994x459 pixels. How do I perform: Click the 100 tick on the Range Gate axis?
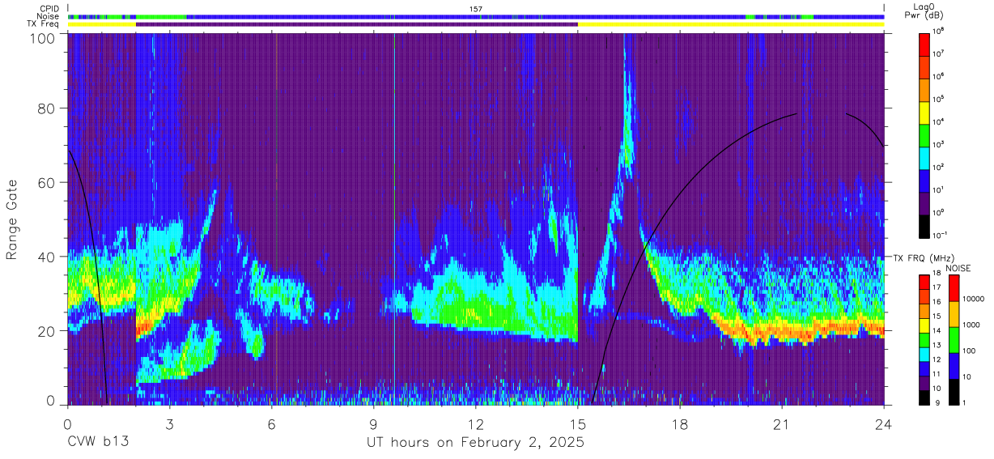43,38
